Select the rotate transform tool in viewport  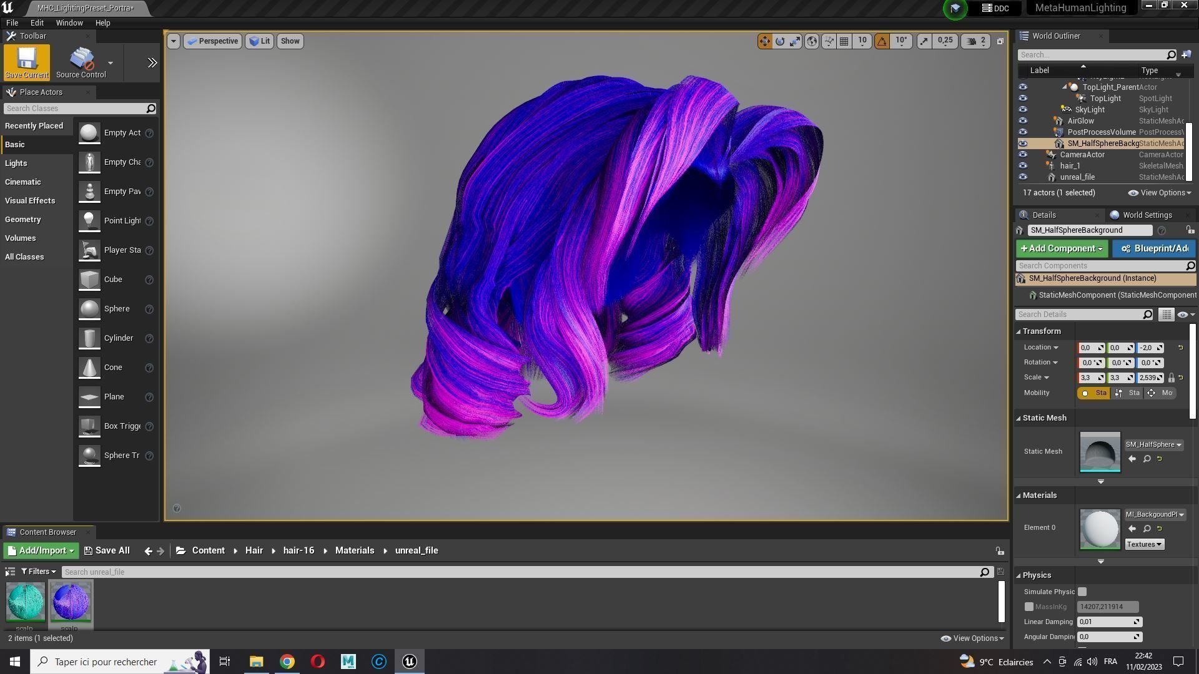click(x=780, y=41)
